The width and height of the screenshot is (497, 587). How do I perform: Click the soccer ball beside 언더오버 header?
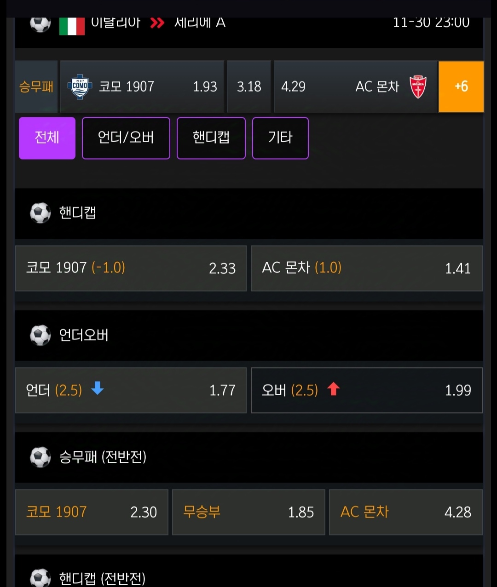point(40,335)
